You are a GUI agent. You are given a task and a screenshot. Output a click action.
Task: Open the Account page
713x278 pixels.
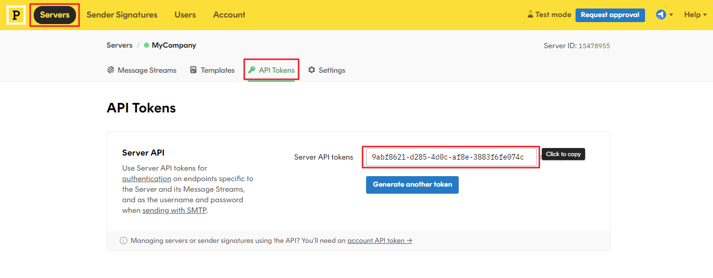[x=229, y=15]
